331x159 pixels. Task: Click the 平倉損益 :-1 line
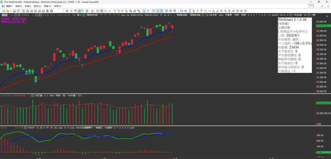(287, 71)
